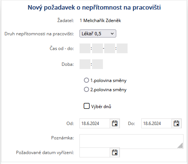Screen dimensions: 188x164
Task: Click the Čas do minutes field
Action: coord(122,48)
